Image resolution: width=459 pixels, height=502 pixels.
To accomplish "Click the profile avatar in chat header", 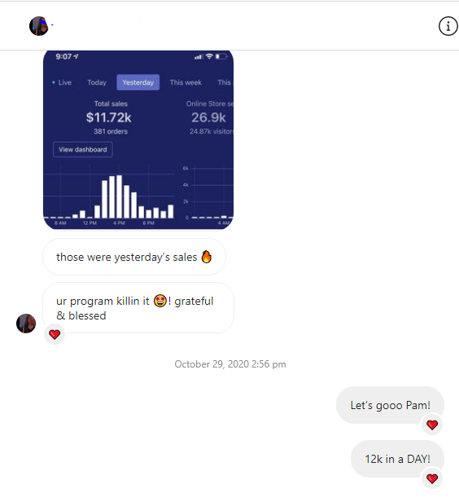I will coord(39,26).
